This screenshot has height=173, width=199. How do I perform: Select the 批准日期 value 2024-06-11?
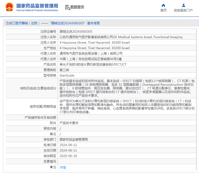click(x=68, y=145)
